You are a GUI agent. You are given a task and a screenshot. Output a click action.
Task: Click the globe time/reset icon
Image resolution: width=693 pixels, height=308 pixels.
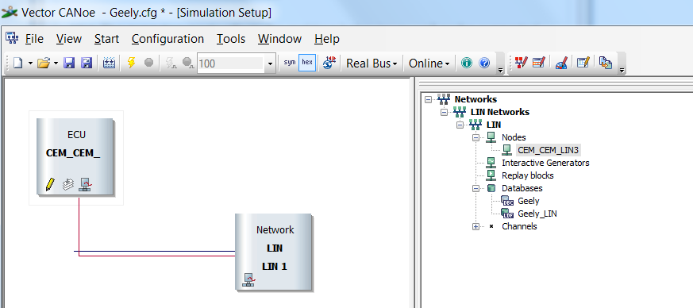click(x=329, y=63)
